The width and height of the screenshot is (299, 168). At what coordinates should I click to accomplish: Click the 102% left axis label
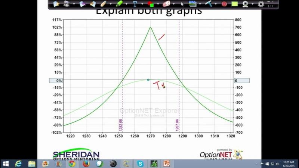[57, 27]
